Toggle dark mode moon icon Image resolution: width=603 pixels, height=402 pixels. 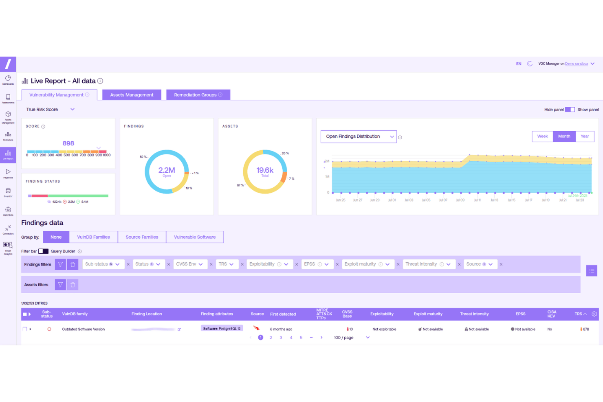[x=530, y=64]
